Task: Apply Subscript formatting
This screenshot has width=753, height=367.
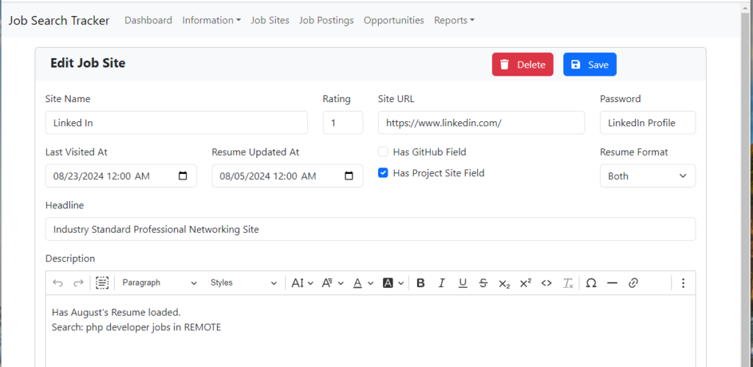Action: point(504,283)
